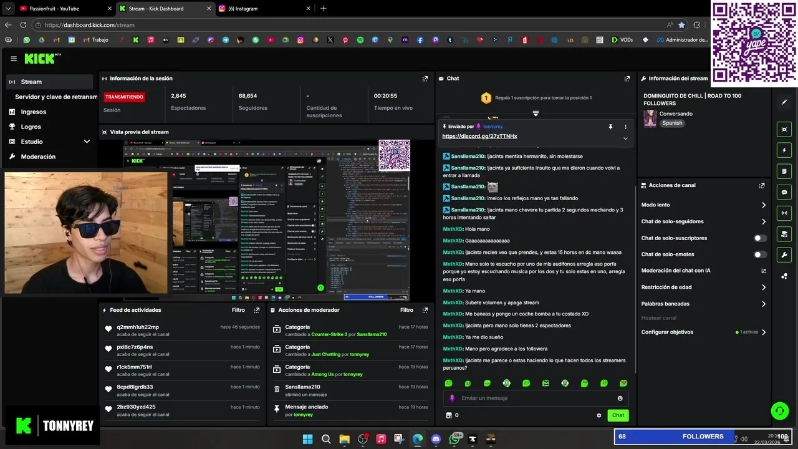Click the chat bubble icon in right sidebar

(784, 192)
